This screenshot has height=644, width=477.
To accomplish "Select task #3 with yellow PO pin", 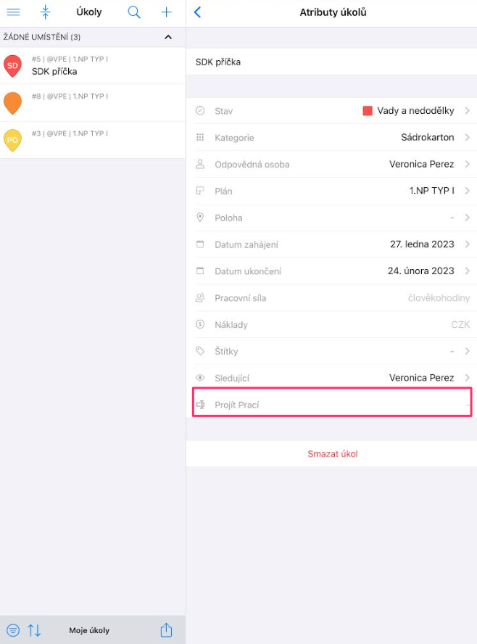I will pos(93,140).
